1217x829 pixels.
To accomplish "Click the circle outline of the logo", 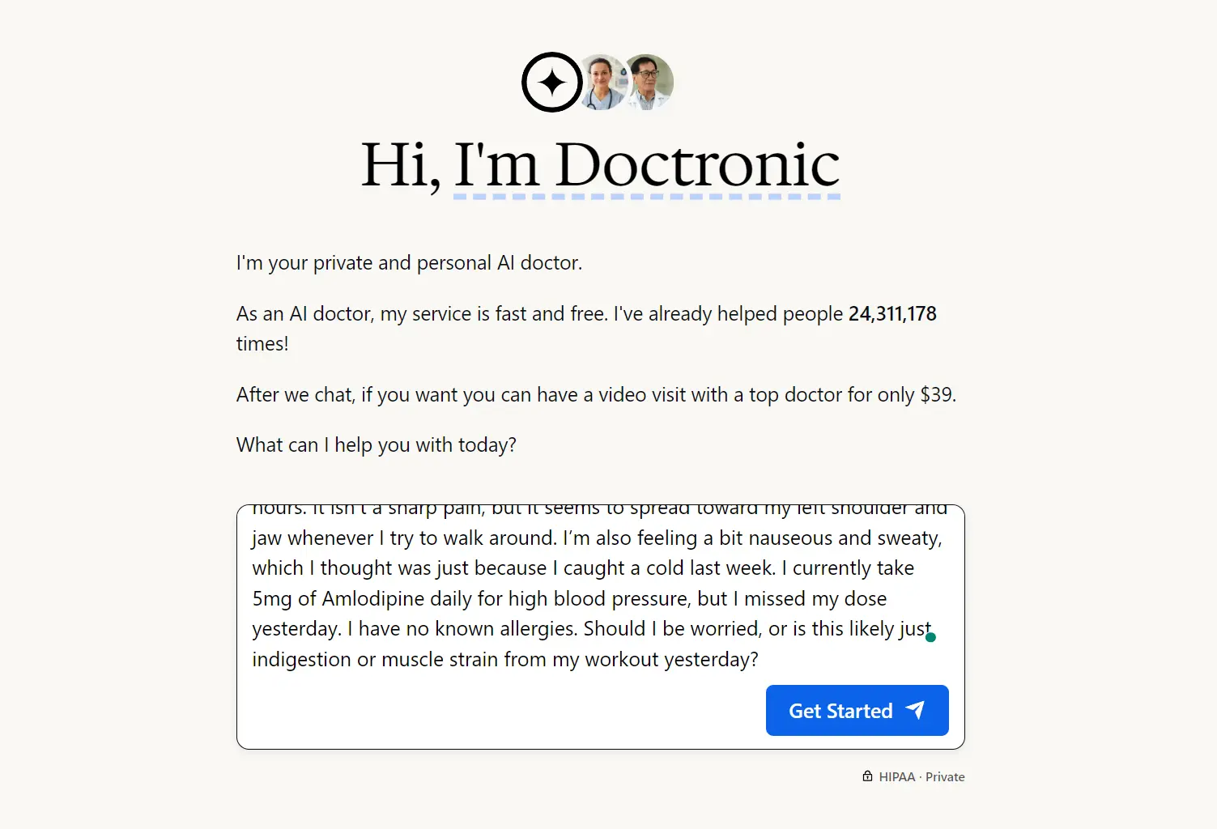I will click(551, 55).
